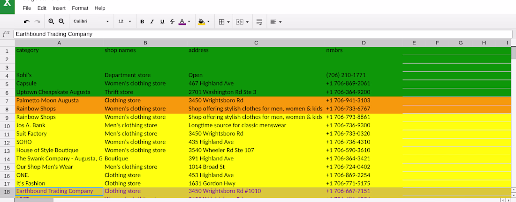Viewport: 516px width, 202px height.
Task: Toggle strikethrough formatting
Action: tap(173, 22)
